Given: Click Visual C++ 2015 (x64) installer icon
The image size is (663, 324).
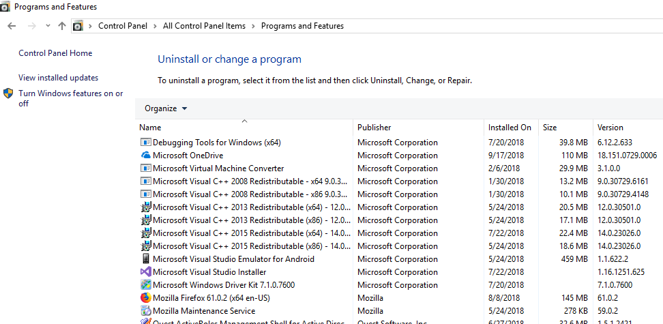Looking at the screenshot, I should pyautogui.click(x=145, y=233).
